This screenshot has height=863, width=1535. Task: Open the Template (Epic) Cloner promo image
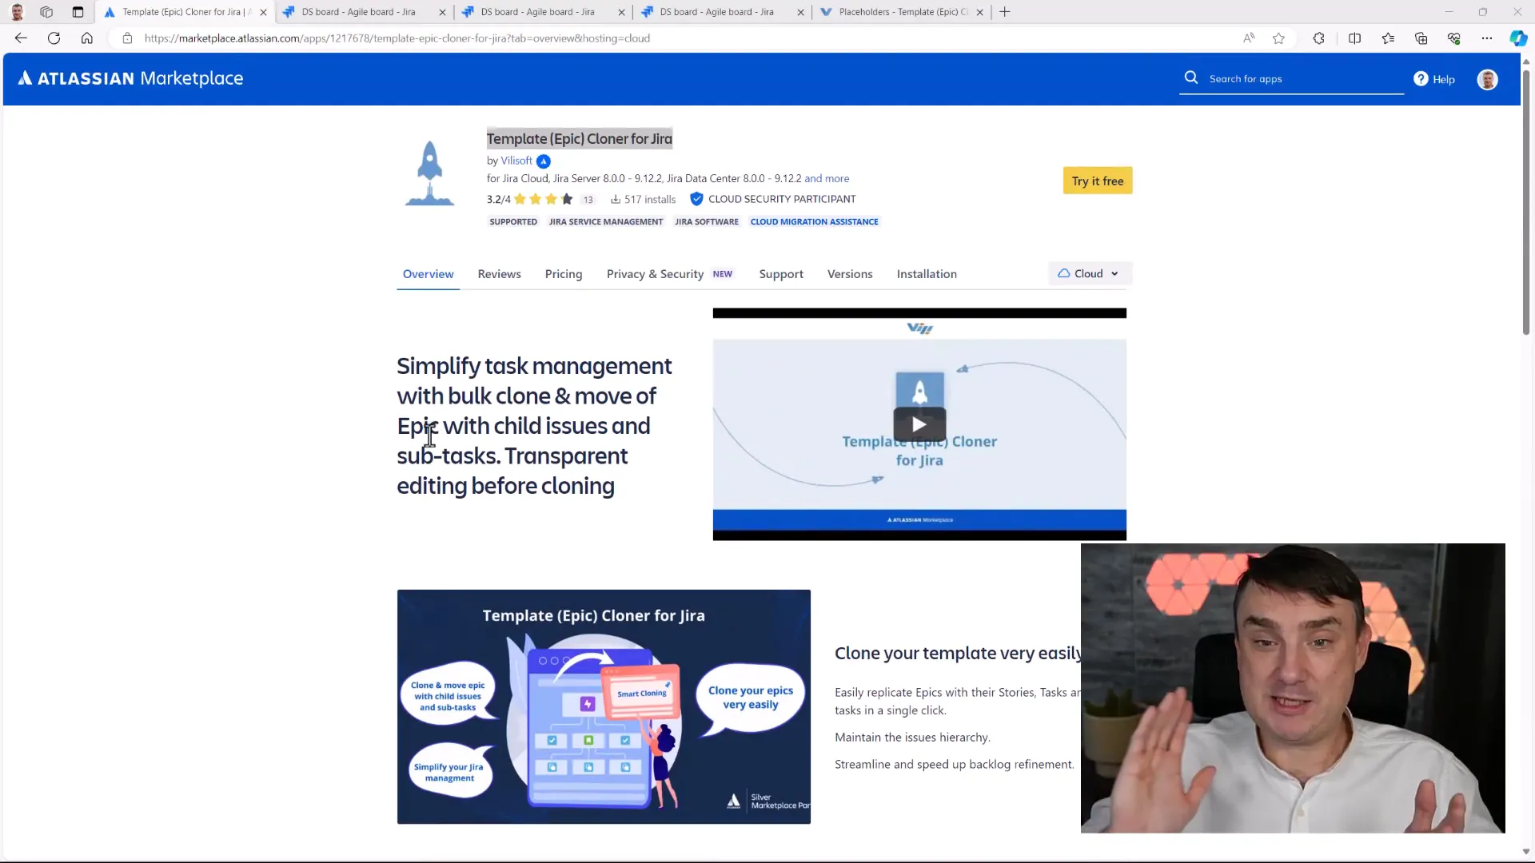tap(604, 706)
